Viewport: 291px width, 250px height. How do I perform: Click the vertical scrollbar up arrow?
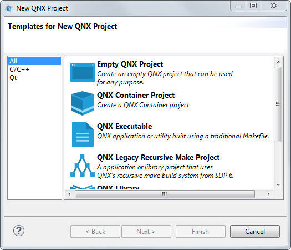tap(278, 62)
